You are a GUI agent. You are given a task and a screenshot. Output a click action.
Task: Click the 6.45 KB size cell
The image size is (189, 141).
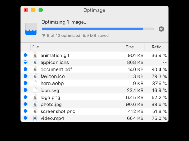coord(135,97)
